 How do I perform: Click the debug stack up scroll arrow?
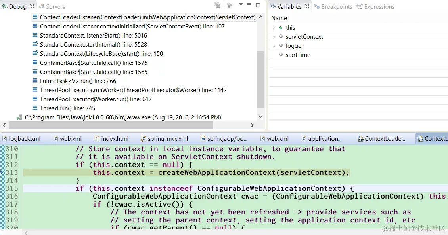tap(260, 17)
